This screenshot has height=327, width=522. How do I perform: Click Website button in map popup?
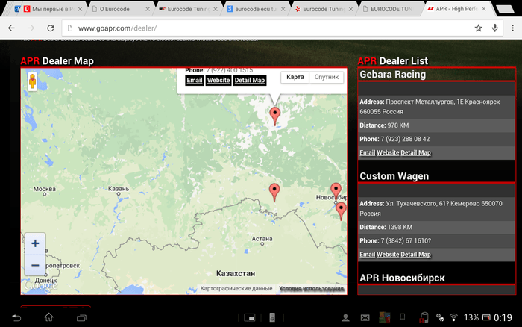[x=218, y=81]
